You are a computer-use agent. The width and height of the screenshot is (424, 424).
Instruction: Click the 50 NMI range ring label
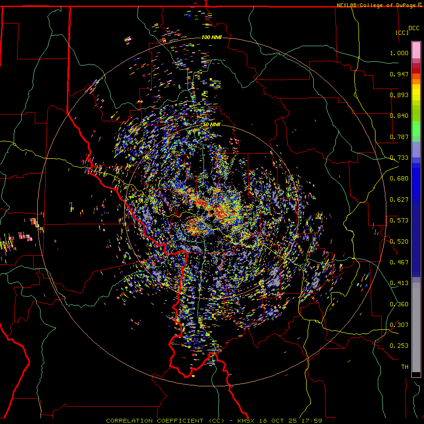click(212, 124)
